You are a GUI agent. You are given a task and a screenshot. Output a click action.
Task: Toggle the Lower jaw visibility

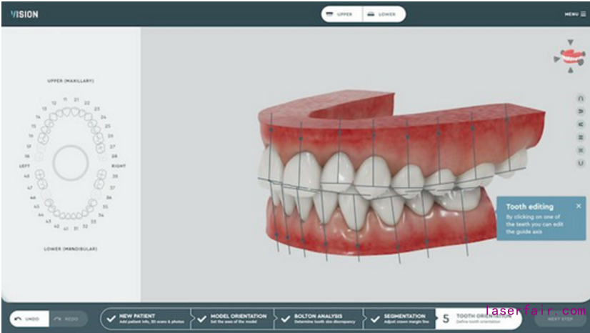(383, 14)
